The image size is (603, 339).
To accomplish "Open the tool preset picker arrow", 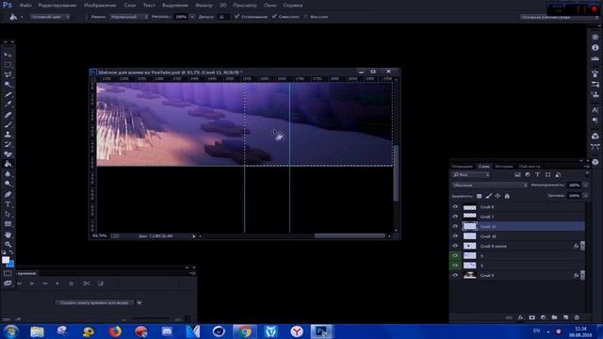I will coord(22,17).
